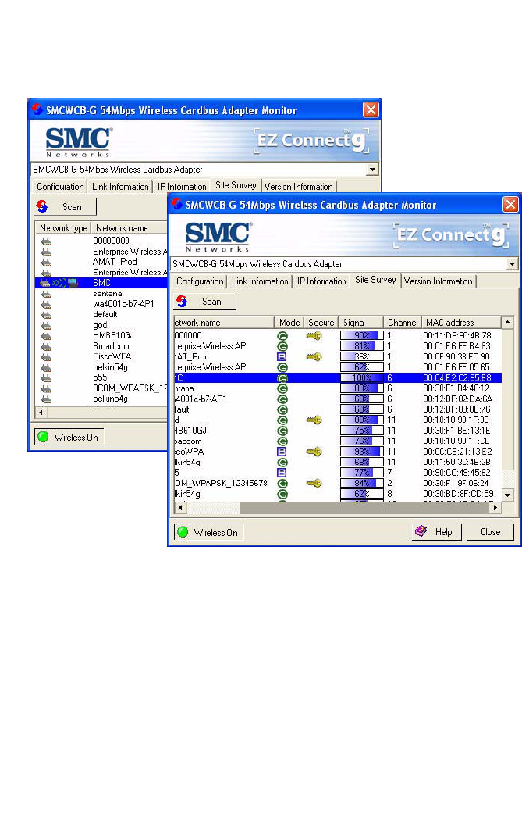Click B mode icon in CiscoWPA row
The image size is (522, 815).
tap(282, 451)
